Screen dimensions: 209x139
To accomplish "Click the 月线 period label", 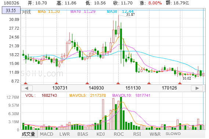I will point(26,12).
